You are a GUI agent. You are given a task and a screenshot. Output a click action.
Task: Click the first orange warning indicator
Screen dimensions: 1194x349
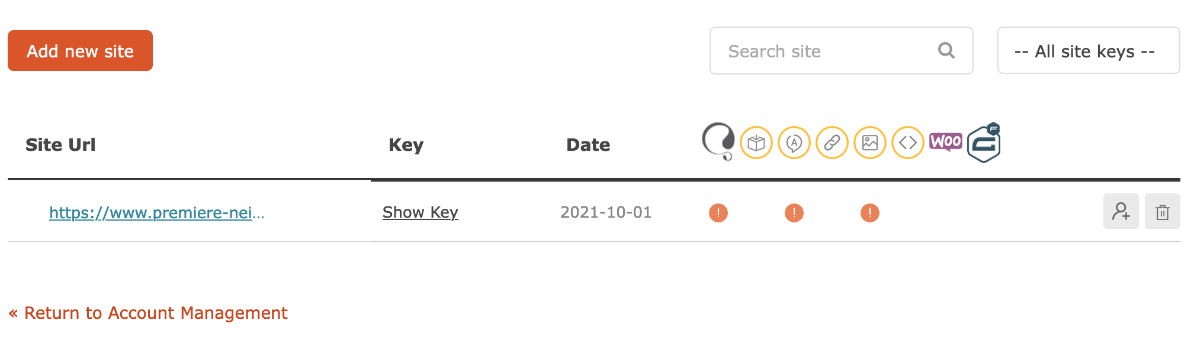coord(718,212)
